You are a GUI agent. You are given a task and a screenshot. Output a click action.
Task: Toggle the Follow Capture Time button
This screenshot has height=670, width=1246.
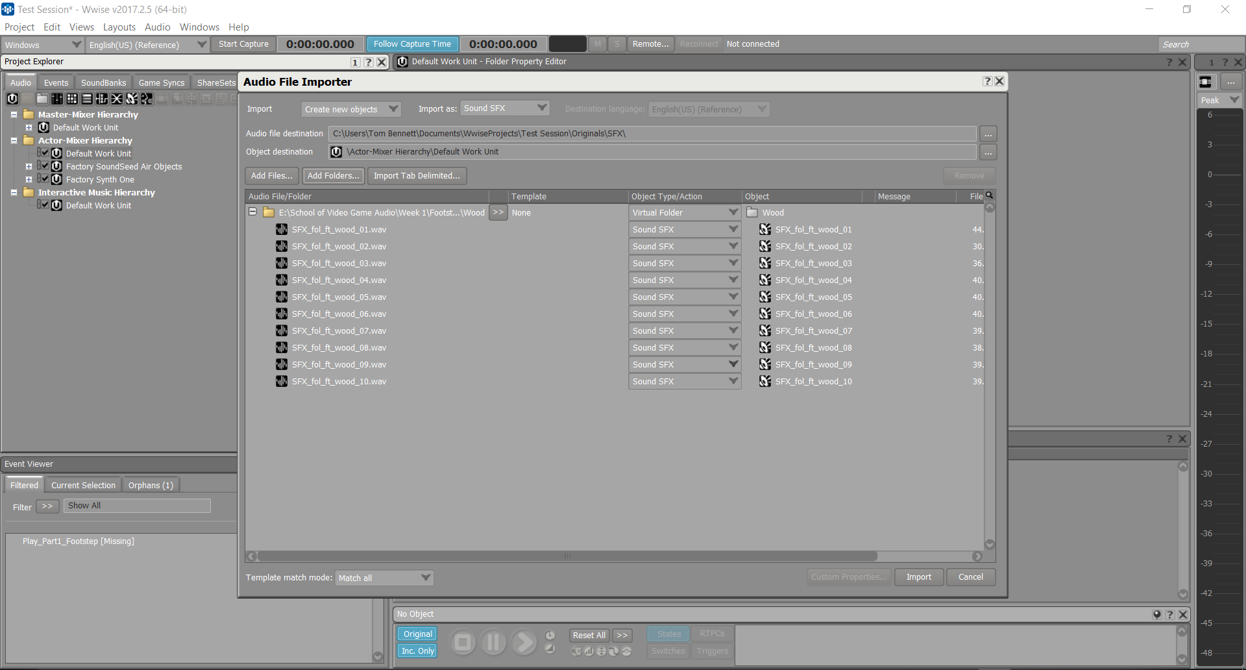412,44
